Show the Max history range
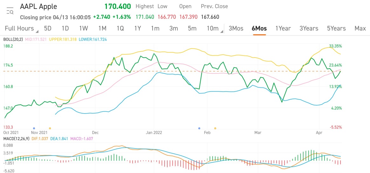This screenshot has width=370, height=173. click(360, 28)
